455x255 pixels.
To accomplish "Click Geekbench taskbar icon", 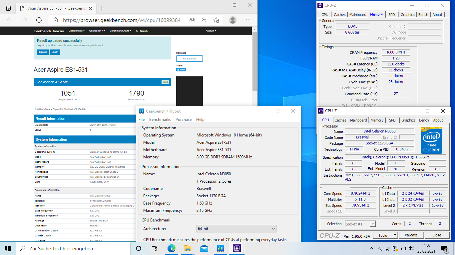I will (220, 248).
